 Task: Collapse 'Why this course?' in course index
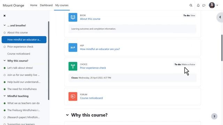pyautogui.click(x=5, y=61)
